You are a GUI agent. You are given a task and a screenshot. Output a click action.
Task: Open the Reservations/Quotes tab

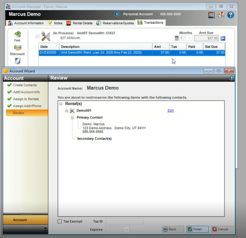click(115, 23)
